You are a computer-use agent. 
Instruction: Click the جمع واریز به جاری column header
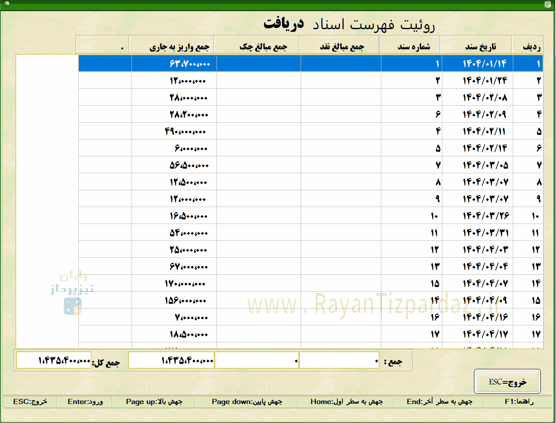coord(172,45)
